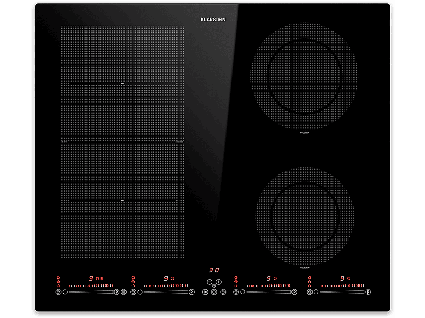
Task: Tap the top red keep-warm pot icon, far-right zone
Action: (x=309, y=277)
